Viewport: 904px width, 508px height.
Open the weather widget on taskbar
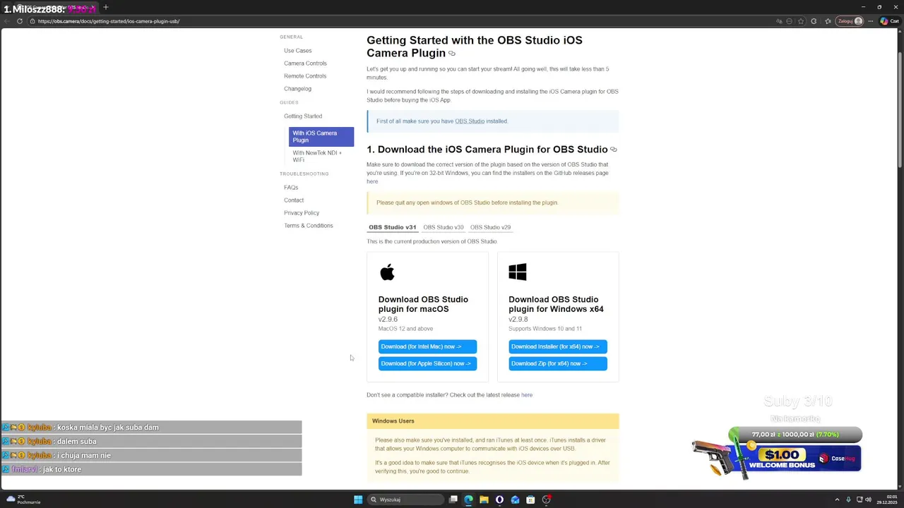(24, 500)
